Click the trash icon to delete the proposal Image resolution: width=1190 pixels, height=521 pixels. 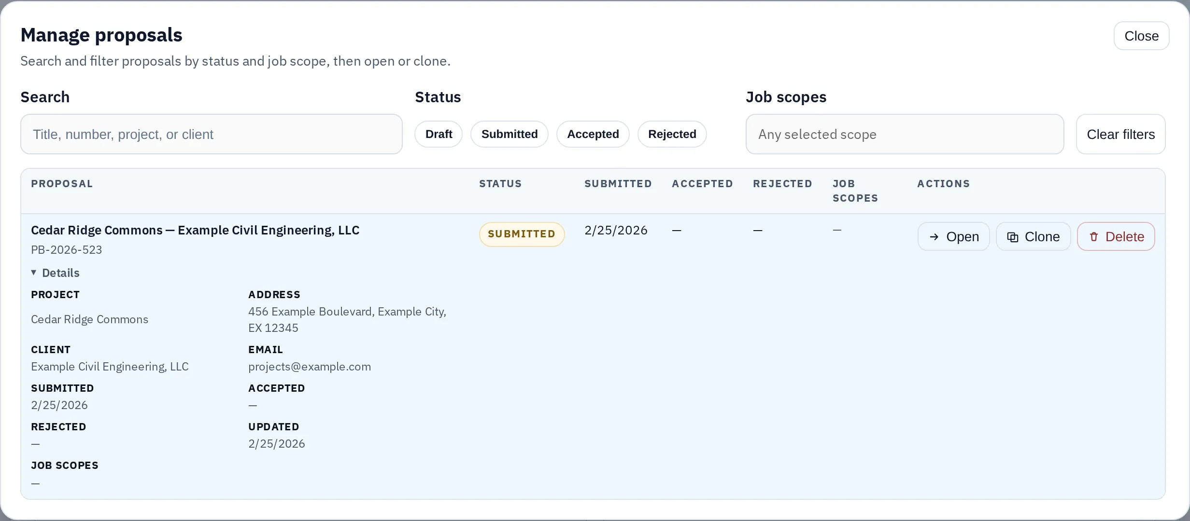(x=1094, y=236)
